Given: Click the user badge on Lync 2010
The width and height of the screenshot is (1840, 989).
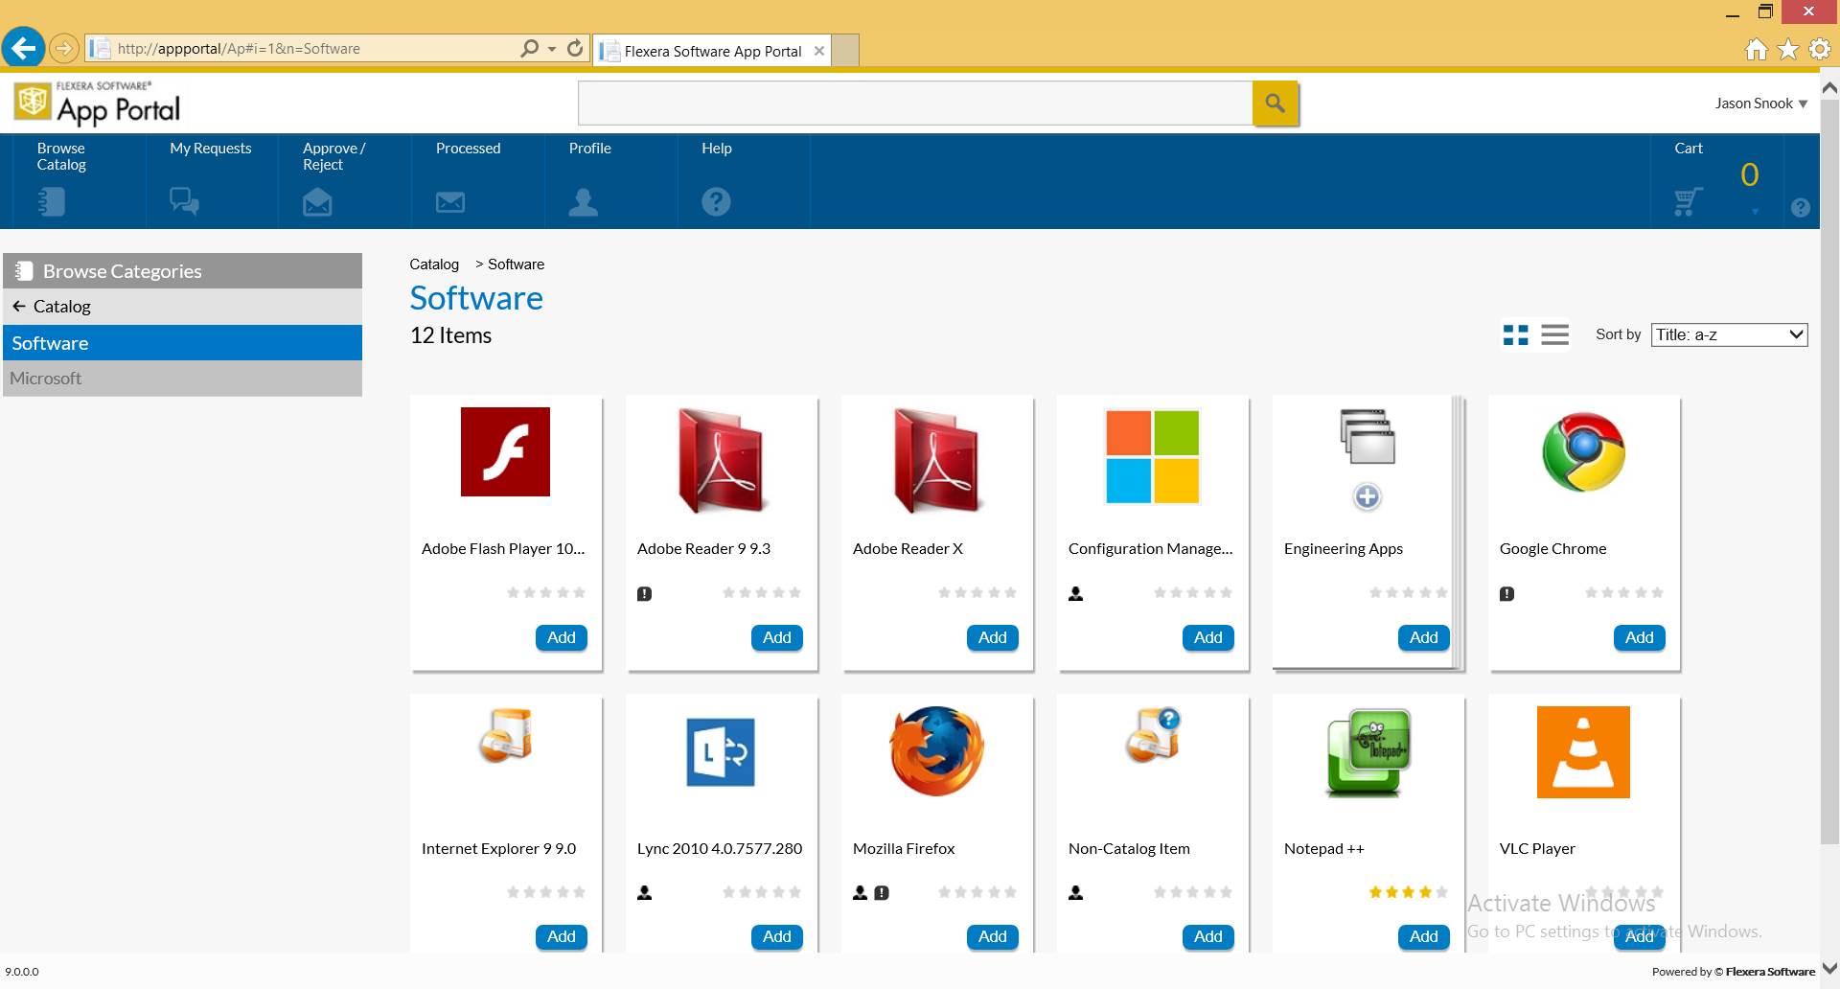Looking at the screenshot, I should pos(644,893).
